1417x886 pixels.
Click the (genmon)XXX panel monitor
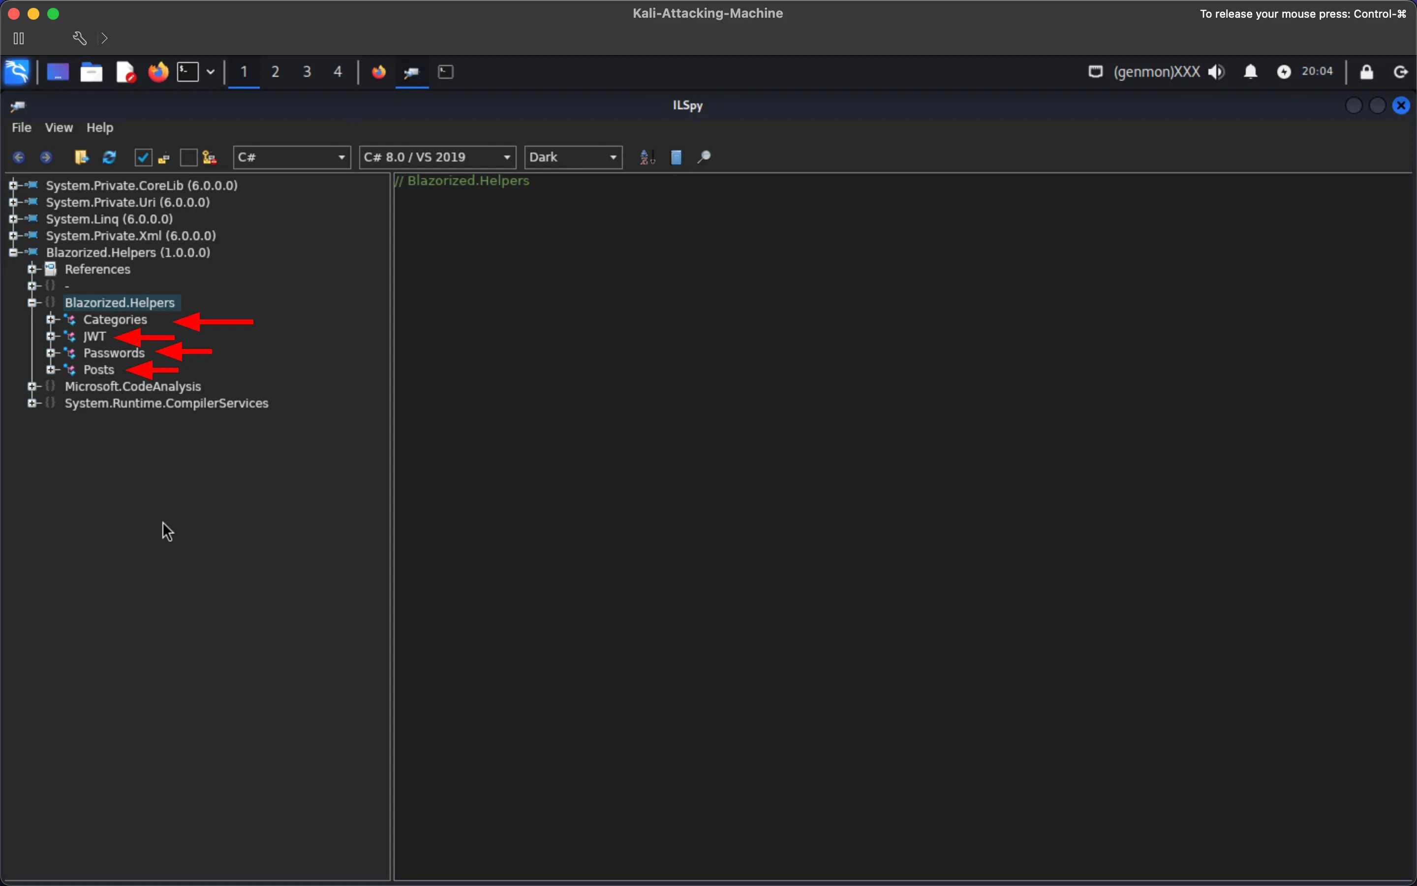click(1156, 72)
